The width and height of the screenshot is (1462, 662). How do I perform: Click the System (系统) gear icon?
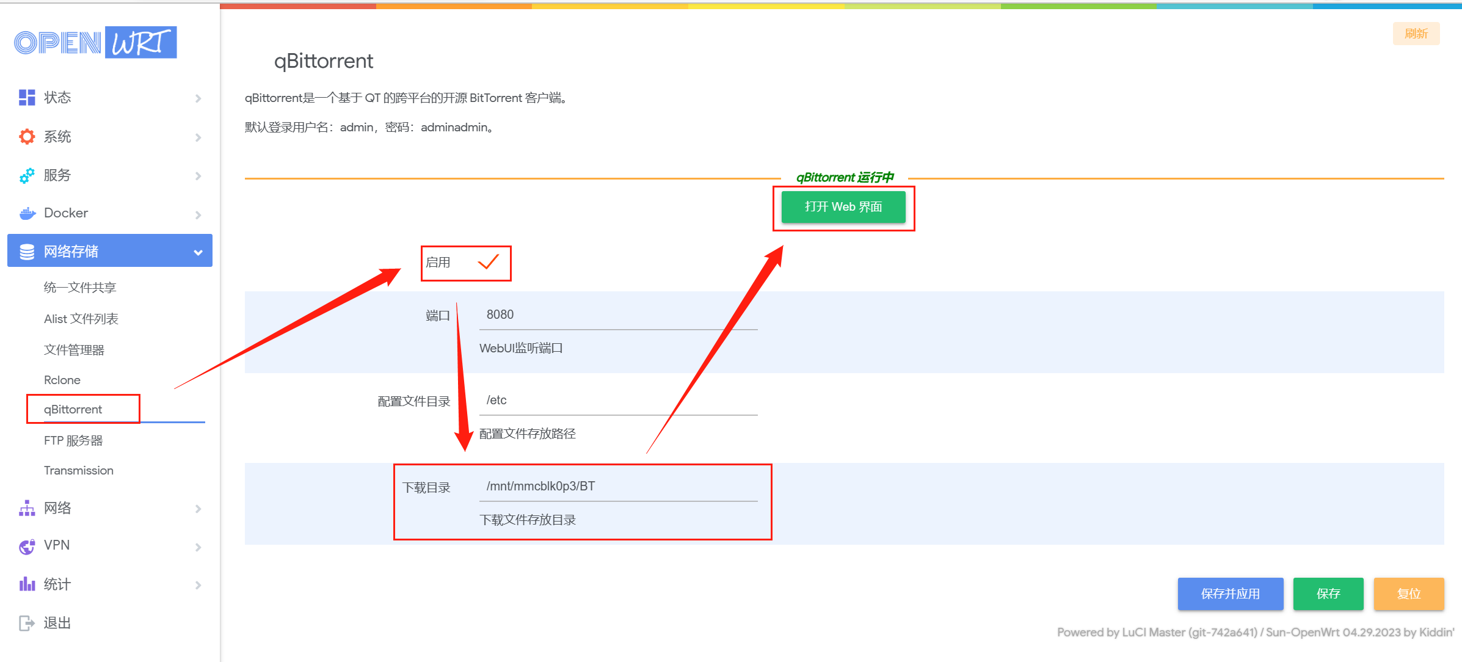pos(27,137)
